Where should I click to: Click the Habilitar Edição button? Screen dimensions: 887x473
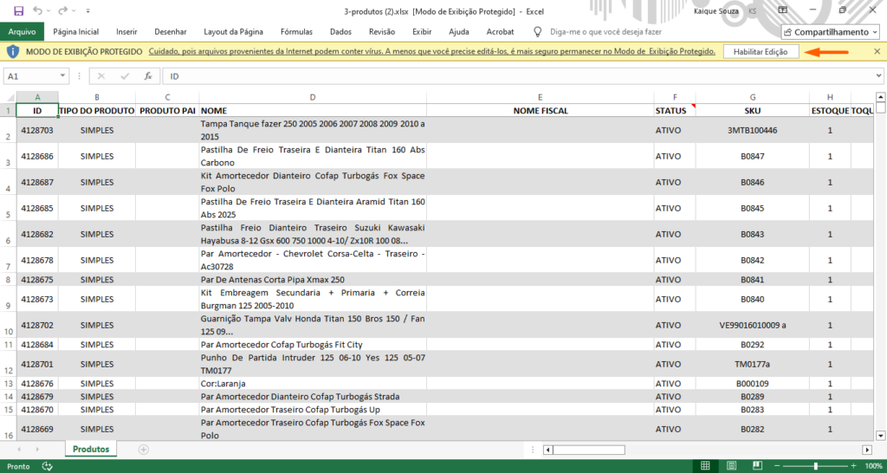pos(760,52)
